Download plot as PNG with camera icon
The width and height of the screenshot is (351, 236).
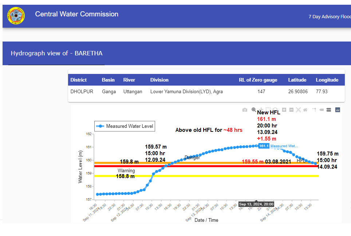point(245,110)
